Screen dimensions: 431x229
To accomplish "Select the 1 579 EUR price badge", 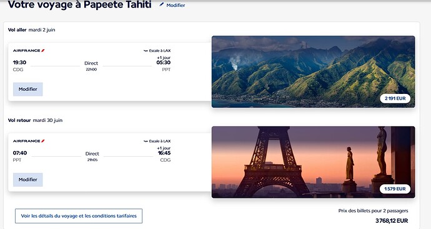I will click(395, 189).
